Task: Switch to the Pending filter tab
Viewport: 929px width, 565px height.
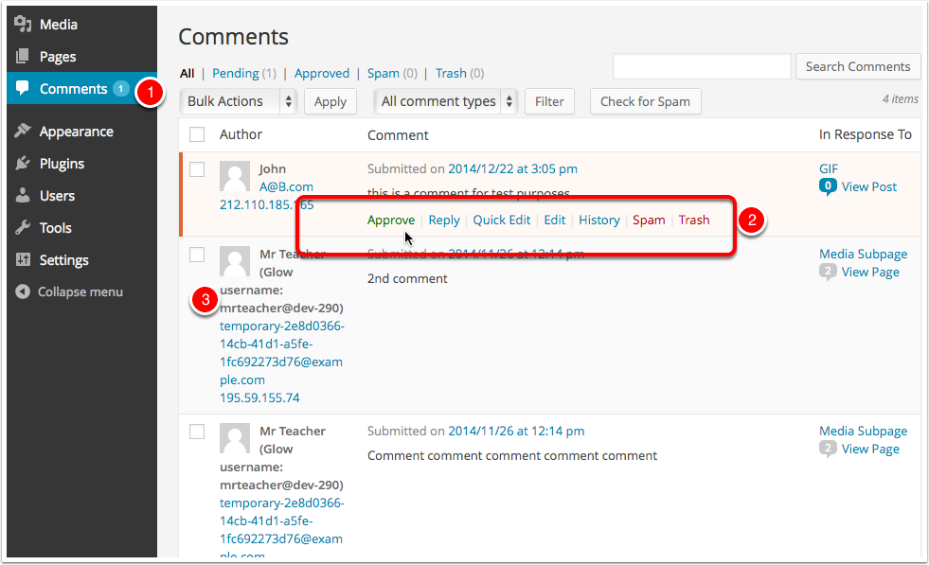Action: tap(235, 73)
